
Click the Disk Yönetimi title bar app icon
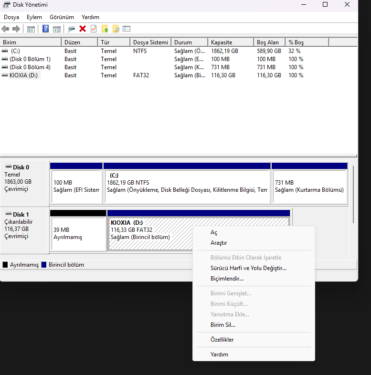[x=7, y=5]
